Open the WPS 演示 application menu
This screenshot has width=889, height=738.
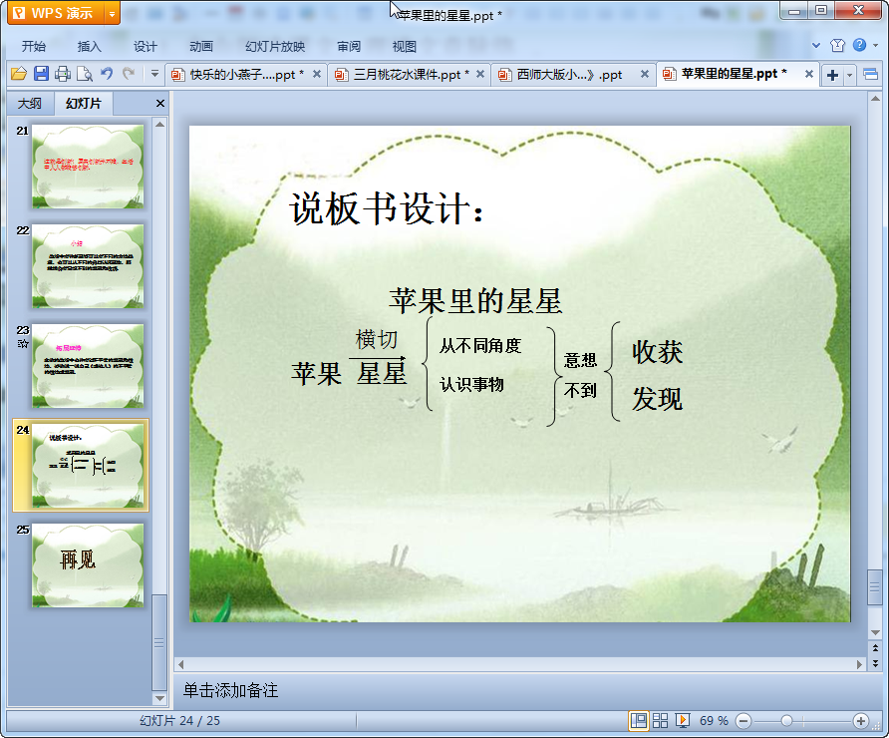click(56, 13)
